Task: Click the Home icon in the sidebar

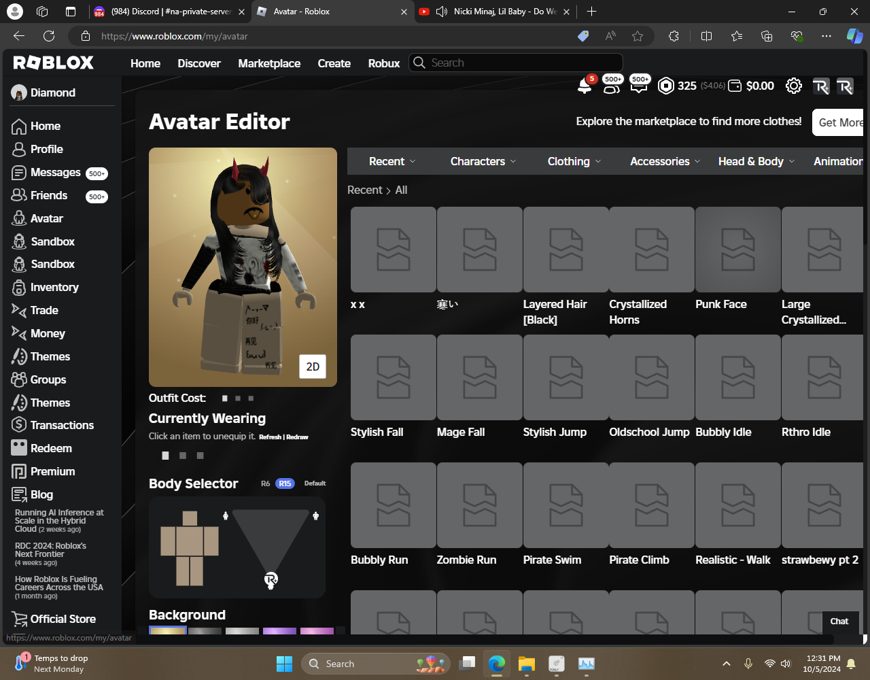Action: pyautogui.click(x=19, y=126)
